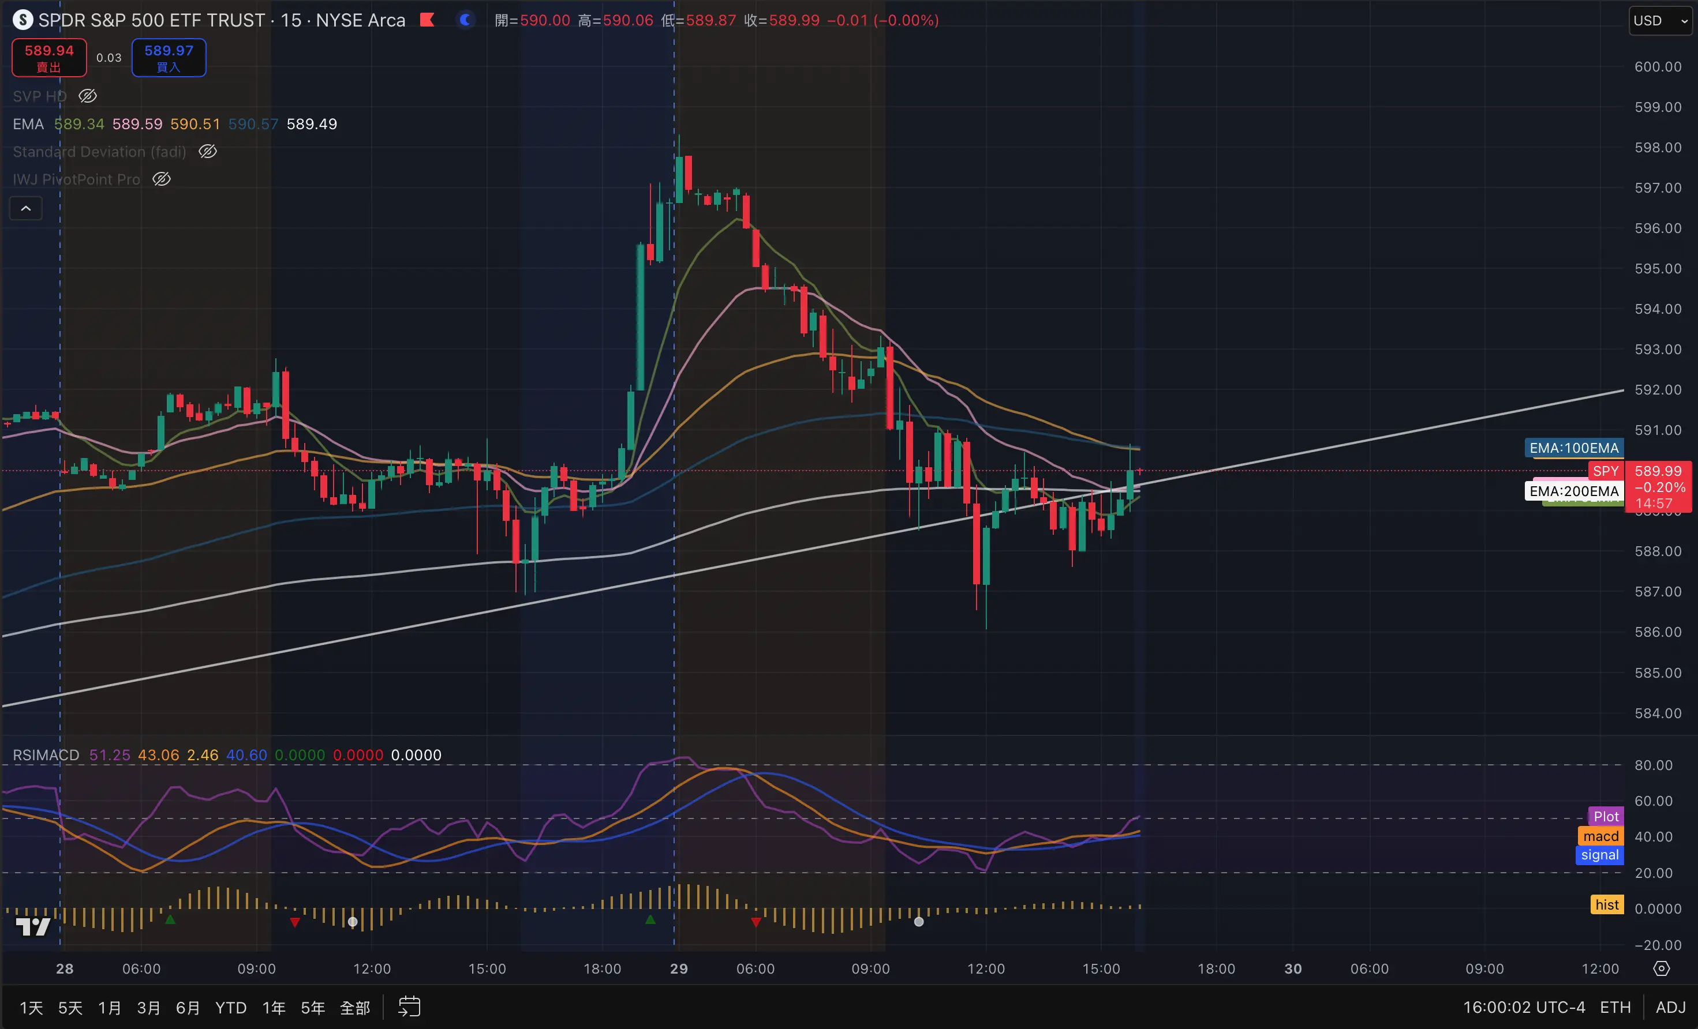This screenshot has height=1029, width=1698.
Task: Click the date label 30 on time axis
Action: 1293,968
